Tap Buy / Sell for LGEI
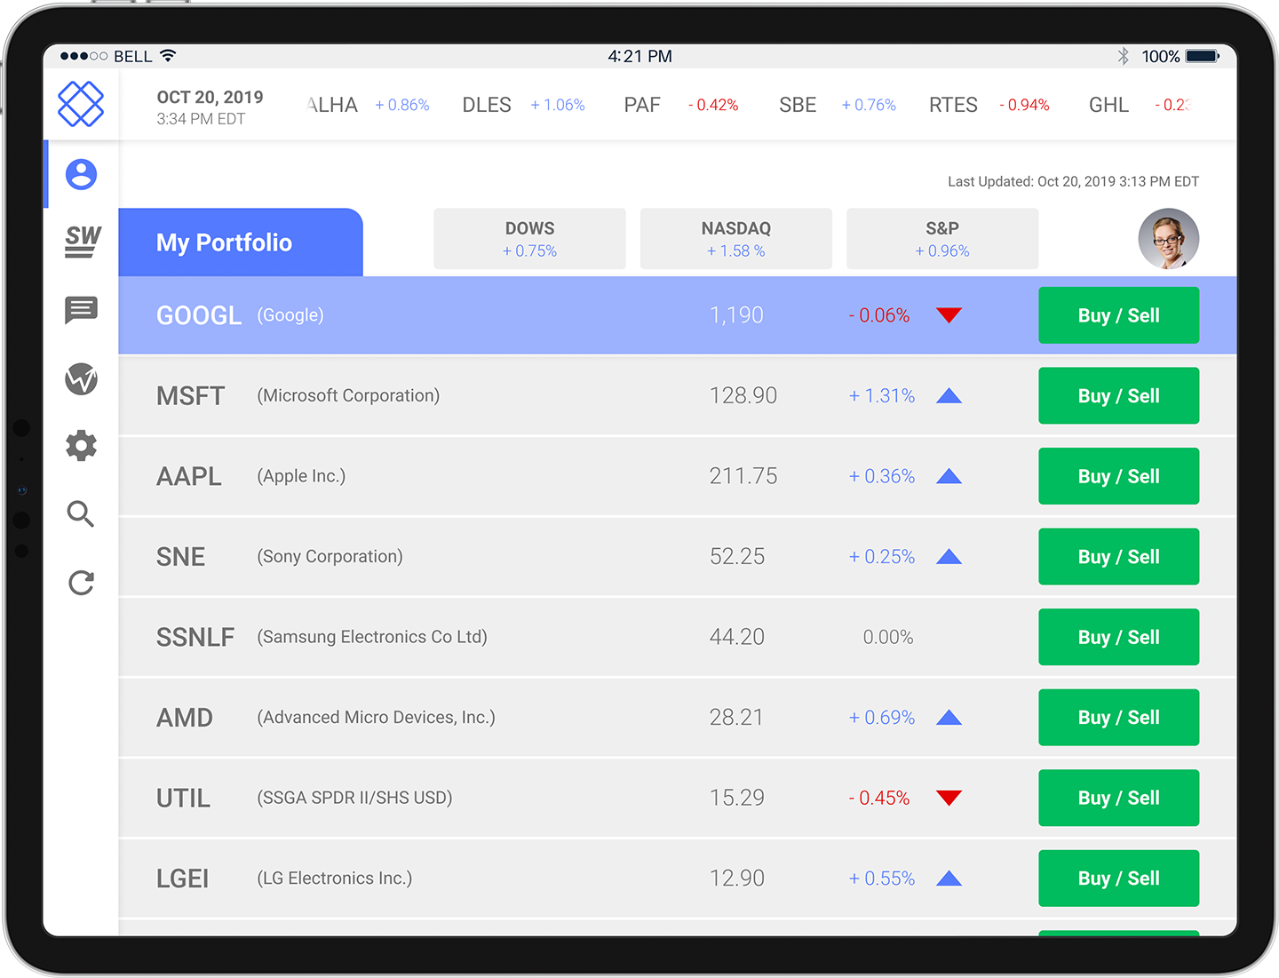1279x978 pixels. pyautogui.click(x=1119, y=879)
